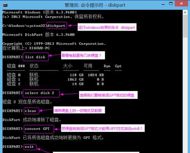Click the boxed exit command

[x=30, y=147]
